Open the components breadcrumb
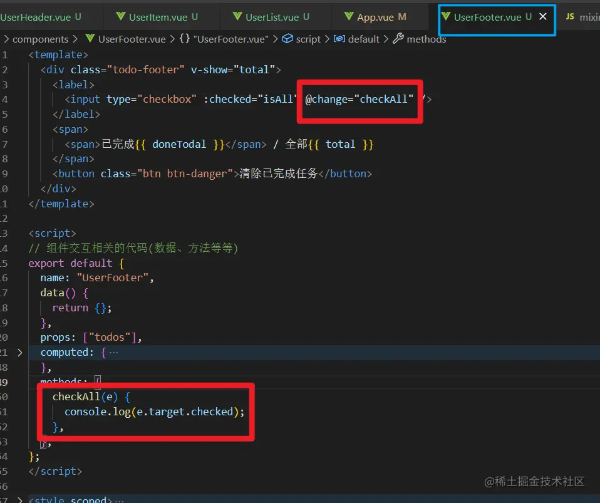The image size is (600, 503). 40,39
